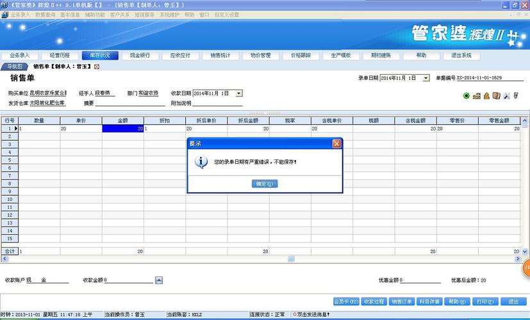This screenshot has height=320, width=530.
Task: Click the horizontal scrollbar right arrow
Action: (518, 259)
